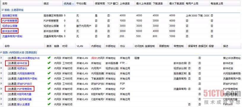Open the [主通道] 邮件收发 rule link
243x107 pixels.
pyautogui.click(x=22, y=63)
